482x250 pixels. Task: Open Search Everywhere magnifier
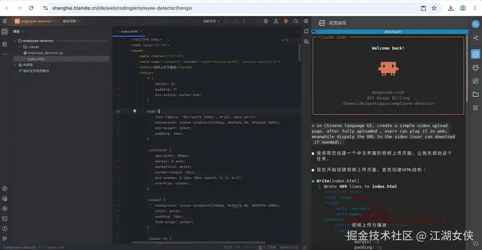coord(296,21)
